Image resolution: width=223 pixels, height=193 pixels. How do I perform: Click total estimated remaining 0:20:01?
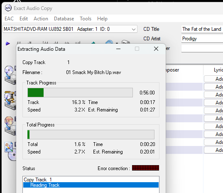(x=147, y=152)
